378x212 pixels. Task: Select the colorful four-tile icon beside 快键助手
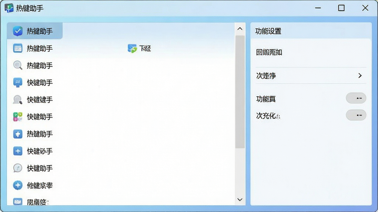pyautogui.click(x=18, y=117)
